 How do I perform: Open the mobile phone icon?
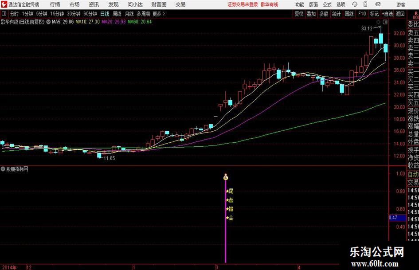(365, 4)
